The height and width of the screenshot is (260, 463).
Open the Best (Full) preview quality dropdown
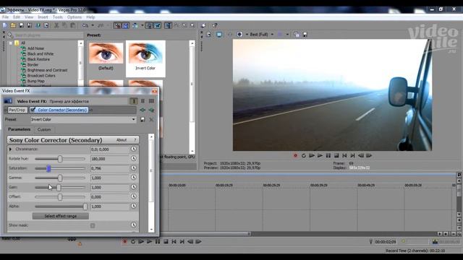coord(272,35)
